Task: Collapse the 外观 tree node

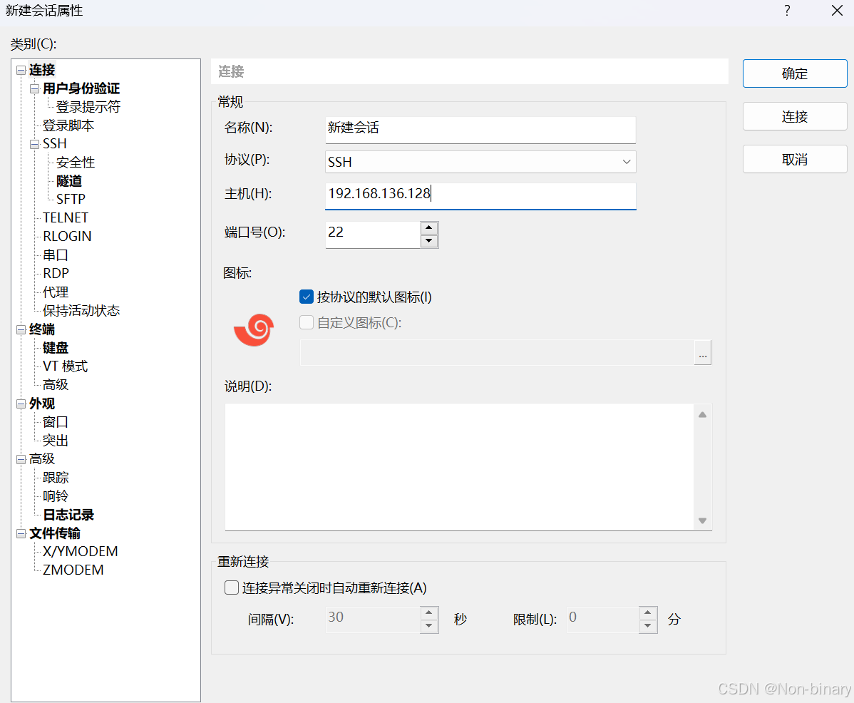Action: click(21, 404)
